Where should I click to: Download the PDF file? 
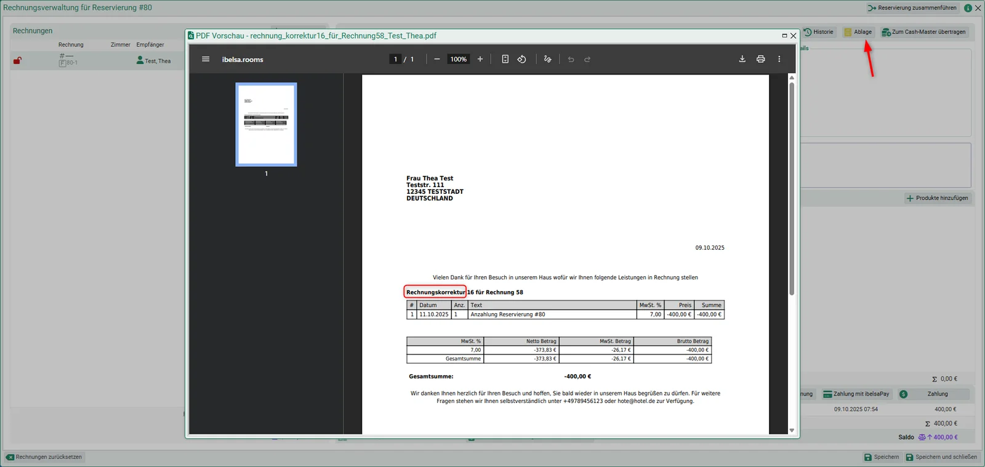[742, 59]
